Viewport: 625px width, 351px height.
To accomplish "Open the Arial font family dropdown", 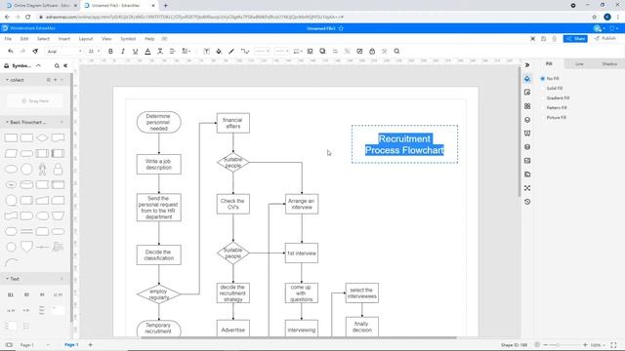I will [x=64, y=52].
